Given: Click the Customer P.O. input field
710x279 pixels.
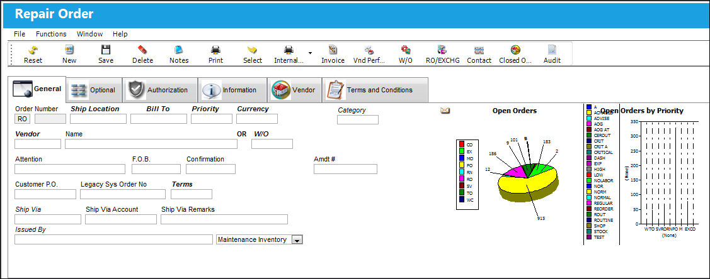Looking at the screenshot, I should [x=45, y=194].
